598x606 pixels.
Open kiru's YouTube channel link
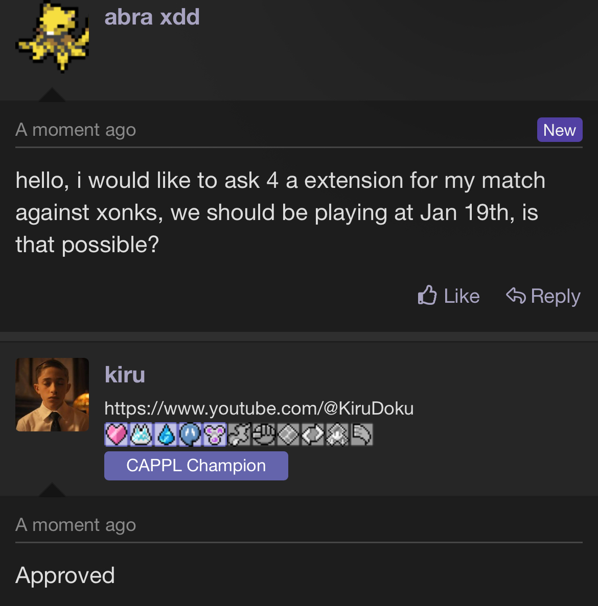click(x=259, y=408)
